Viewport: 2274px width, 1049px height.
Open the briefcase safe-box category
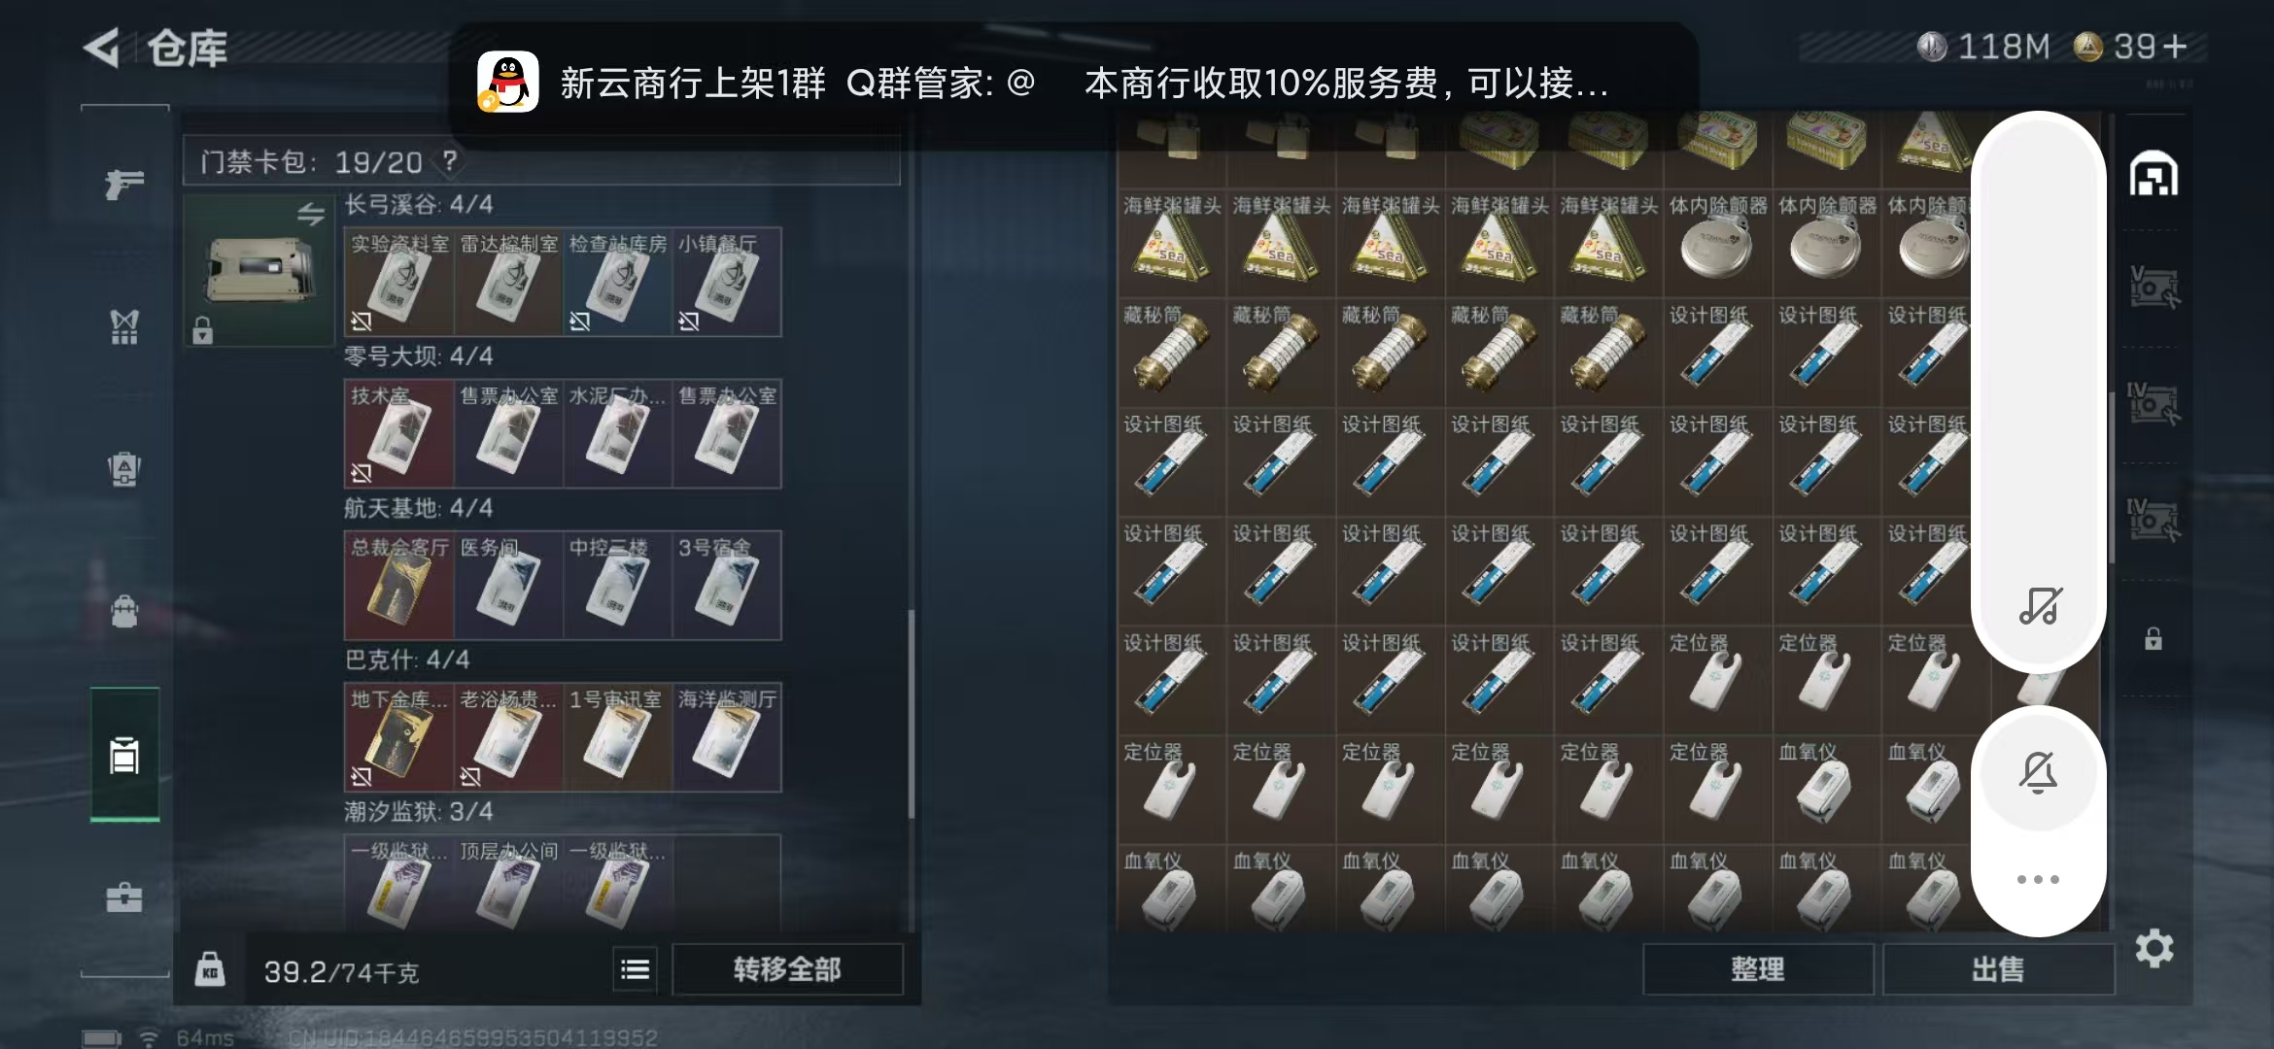coord(124,897)
